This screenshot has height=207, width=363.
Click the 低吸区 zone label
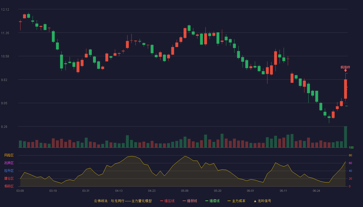tap(9, 186)
